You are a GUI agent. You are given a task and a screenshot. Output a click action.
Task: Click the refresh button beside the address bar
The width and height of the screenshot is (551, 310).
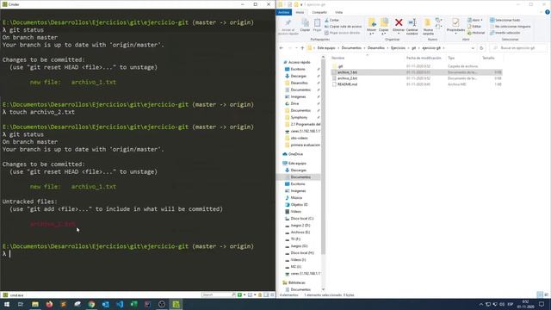pos(481,48)
